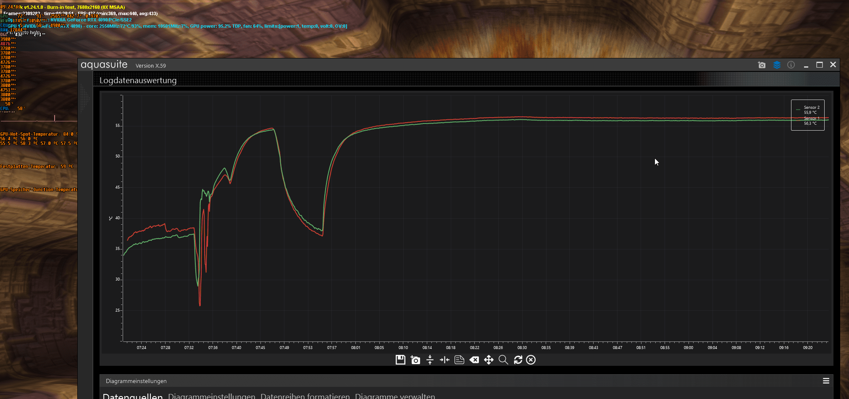The width and height of the screenshot is (849, 399).
Task: Switch to the Datenquellen tab
Action: [x=133, y=396]
